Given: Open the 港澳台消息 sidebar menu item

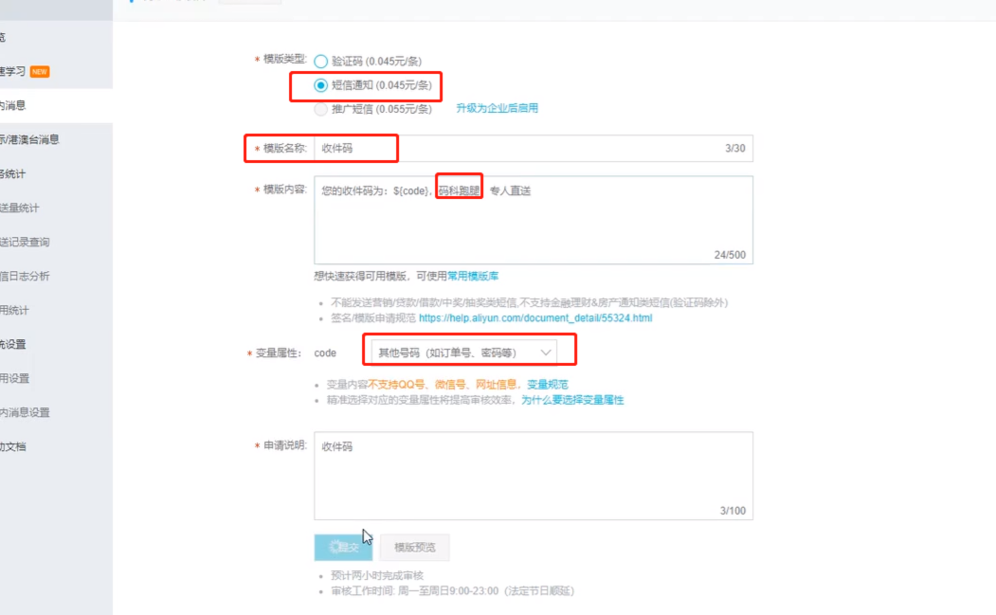Looking at the screenshot, I should pos(28,140).
